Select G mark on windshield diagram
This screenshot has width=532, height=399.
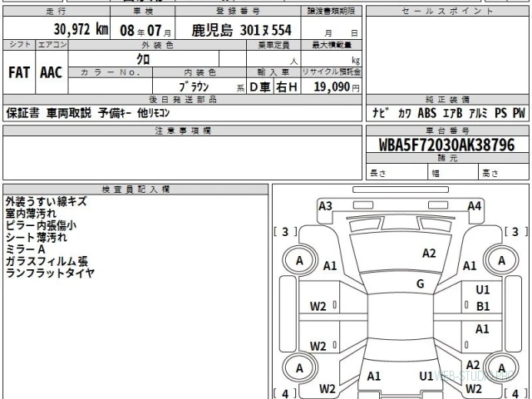421,283
